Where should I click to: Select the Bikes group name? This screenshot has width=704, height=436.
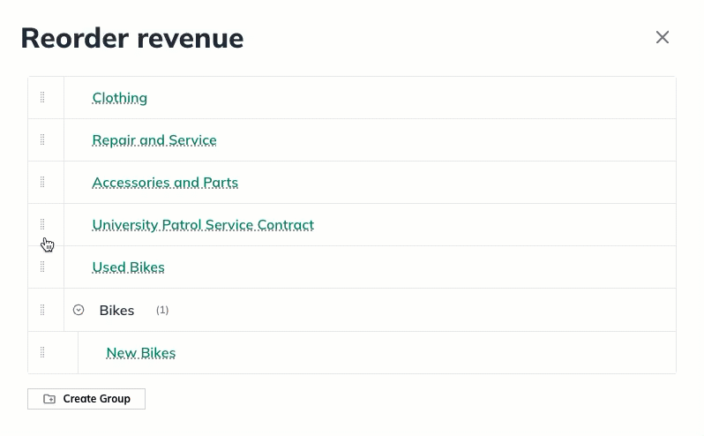point(116,311)
